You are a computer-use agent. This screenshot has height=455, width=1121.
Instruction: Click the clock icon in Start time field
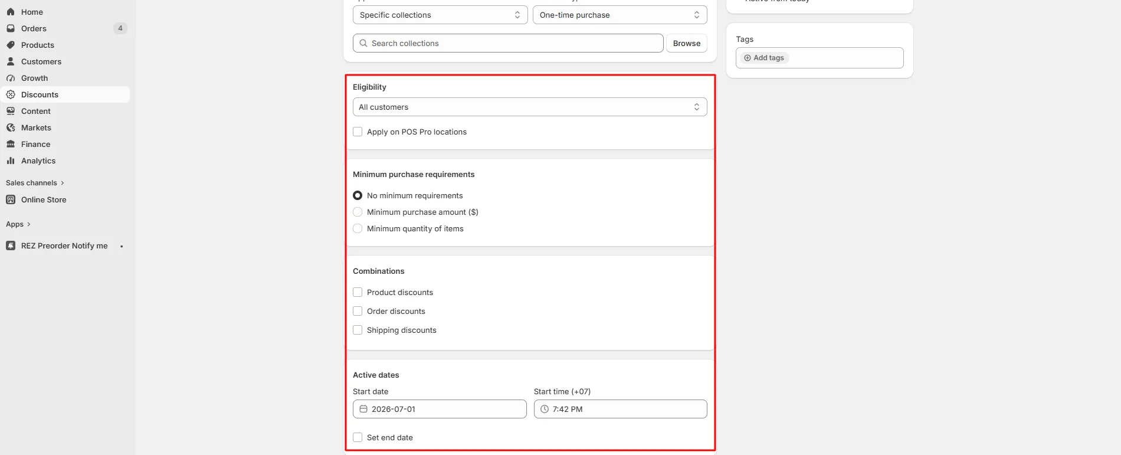click(545, 409)
